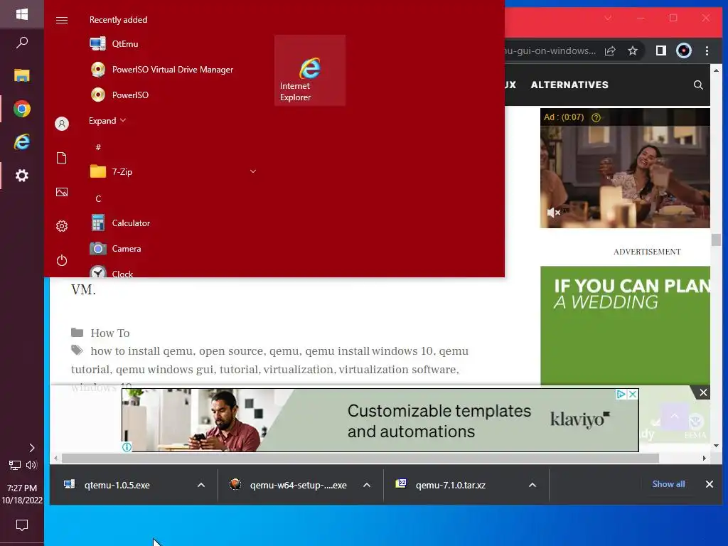Open Documents from Start side rail

(x=62, y=158)
